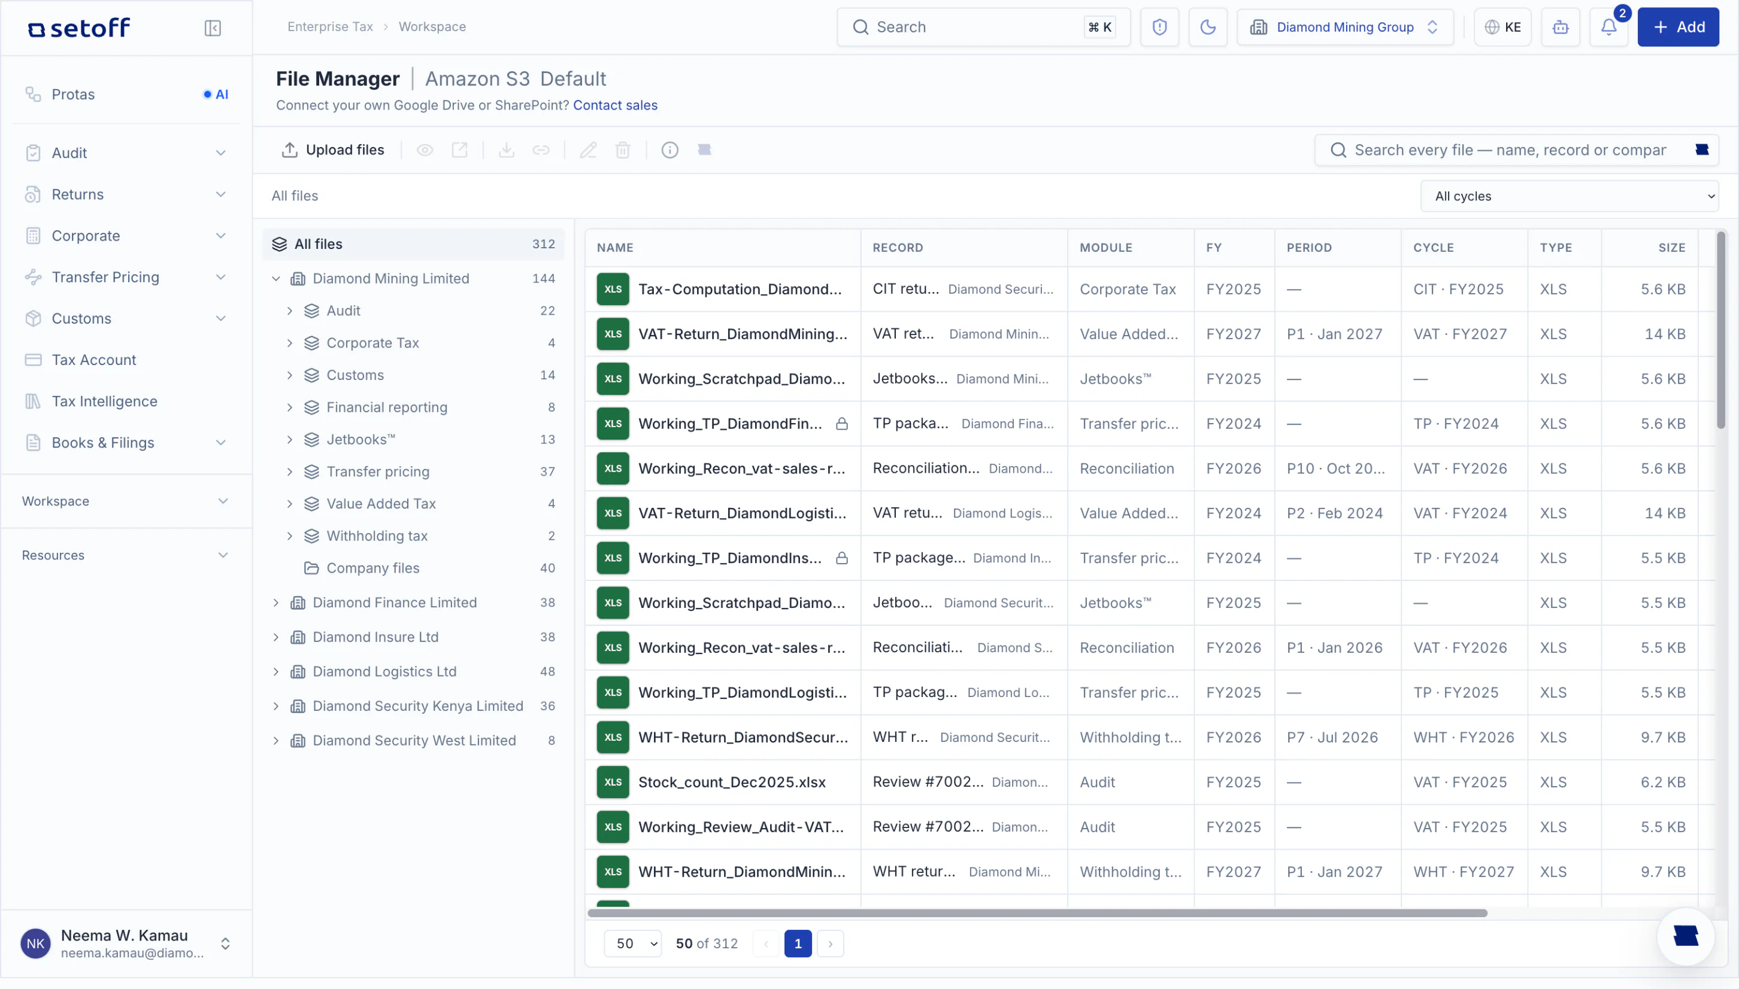The height and width of the screenshot is (989, 1739).
Task: Click lock icon on Working_TP_DiamondFin row
Action: coord(841,424)
